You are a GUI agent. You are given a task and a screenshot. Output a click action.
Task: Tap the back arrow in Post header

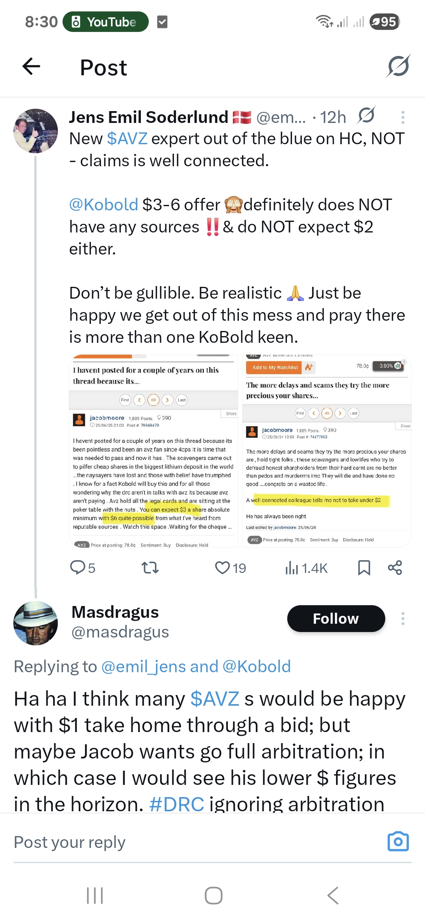tap(31, 66)
